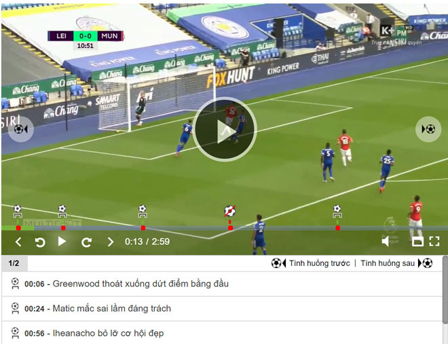Rewind using the counterclockwise arrow icon
Screen dimensions: 448x344
pos(40,242)
